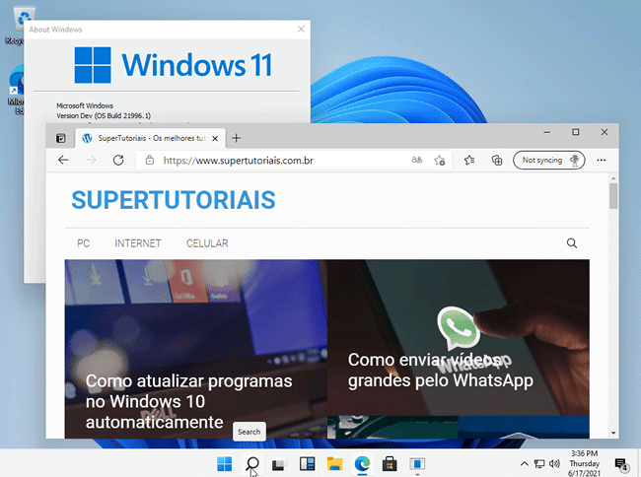Open the Collections icon in Edge

(x=497, y=160)
